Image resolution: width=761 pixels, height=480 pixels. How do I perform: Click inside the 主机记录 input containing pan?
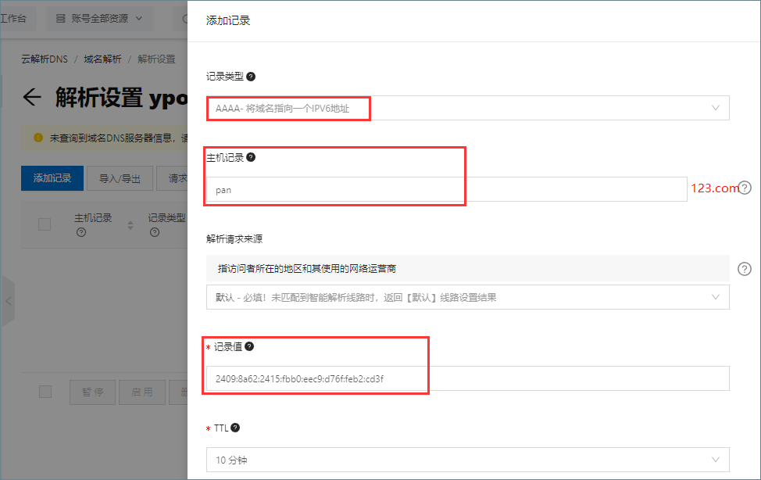click(391, 188)
